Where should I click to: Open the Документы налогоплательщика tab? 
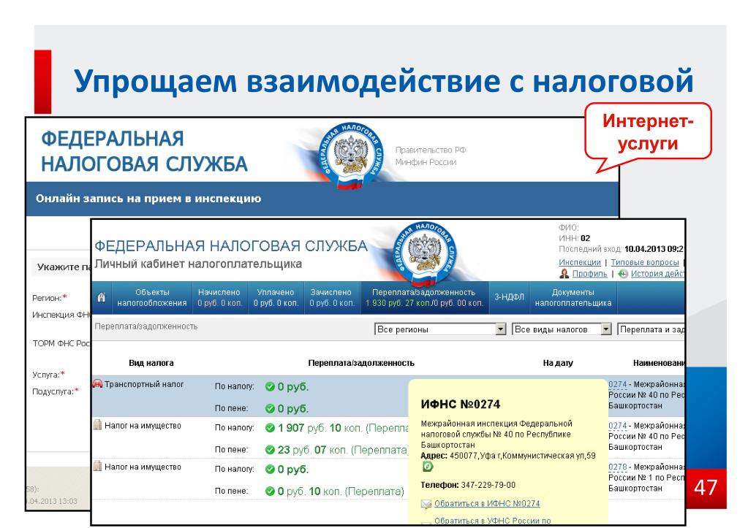pos(573,298)
